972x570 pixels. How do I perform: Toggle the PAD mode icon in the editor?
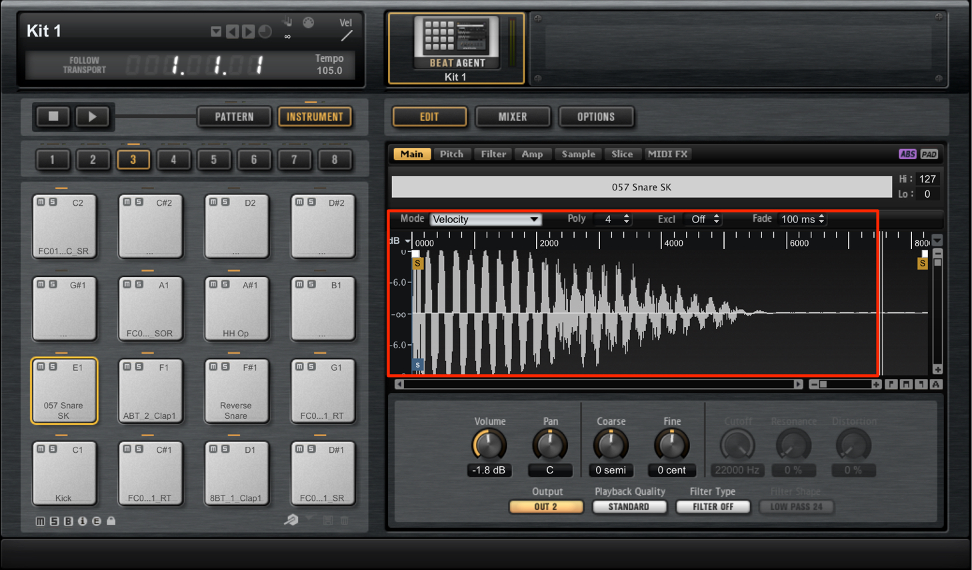[929, 154]
